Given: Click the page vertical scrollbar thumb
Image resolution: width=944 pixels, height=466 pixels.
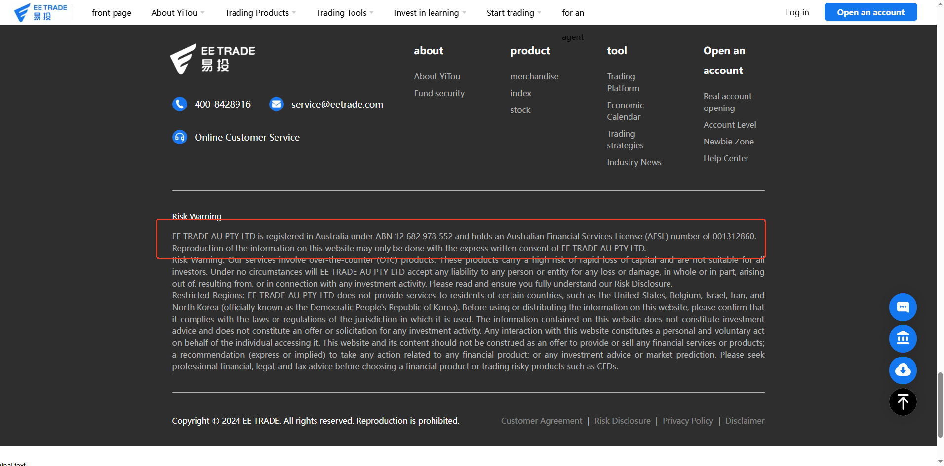Looking at the screenshot, I should pyautogui.click(x=940, y=404).
